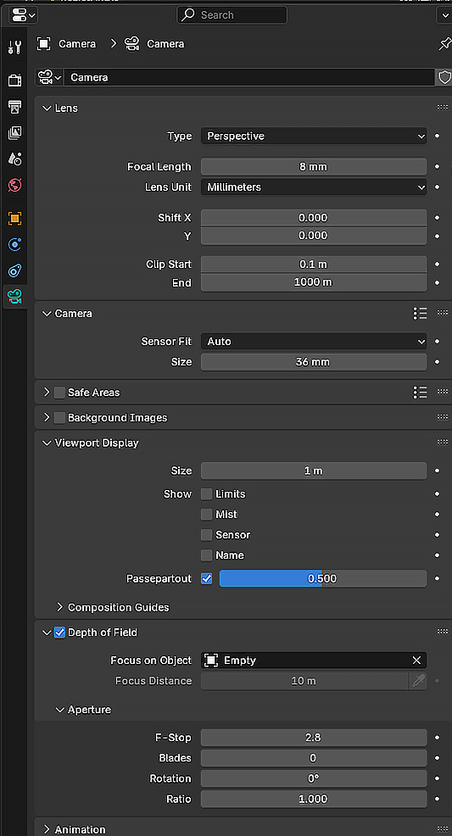
Task: Enable Show Name checkbox
Action: pyautogui.click(x=206, y=555)
